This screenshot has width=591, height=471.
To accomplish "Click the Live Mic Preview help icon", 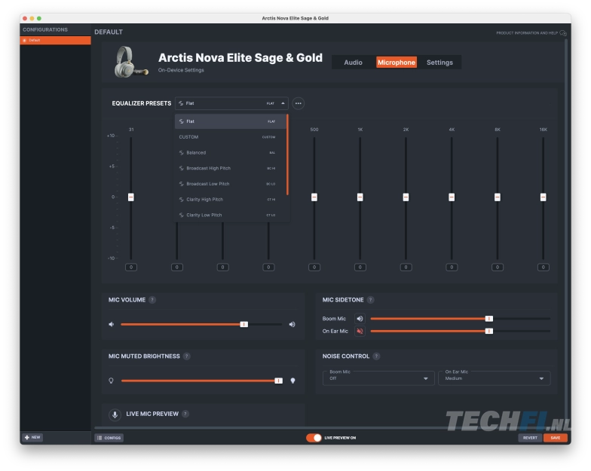I will pos(185,414).
